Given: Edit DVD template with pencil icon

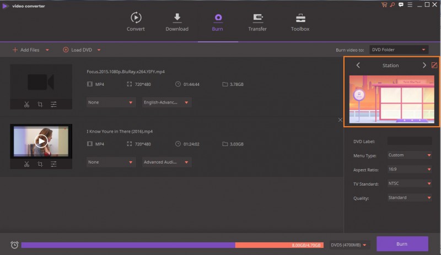Looking at the screenshot, I should [x=434, y=65].
